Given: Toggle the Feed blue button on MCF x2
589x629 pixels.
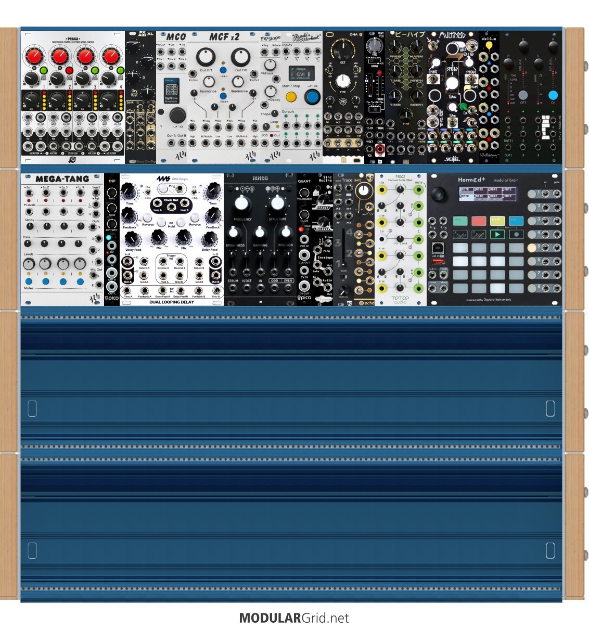Looking at the screenshot, I should tap(223, 96).
